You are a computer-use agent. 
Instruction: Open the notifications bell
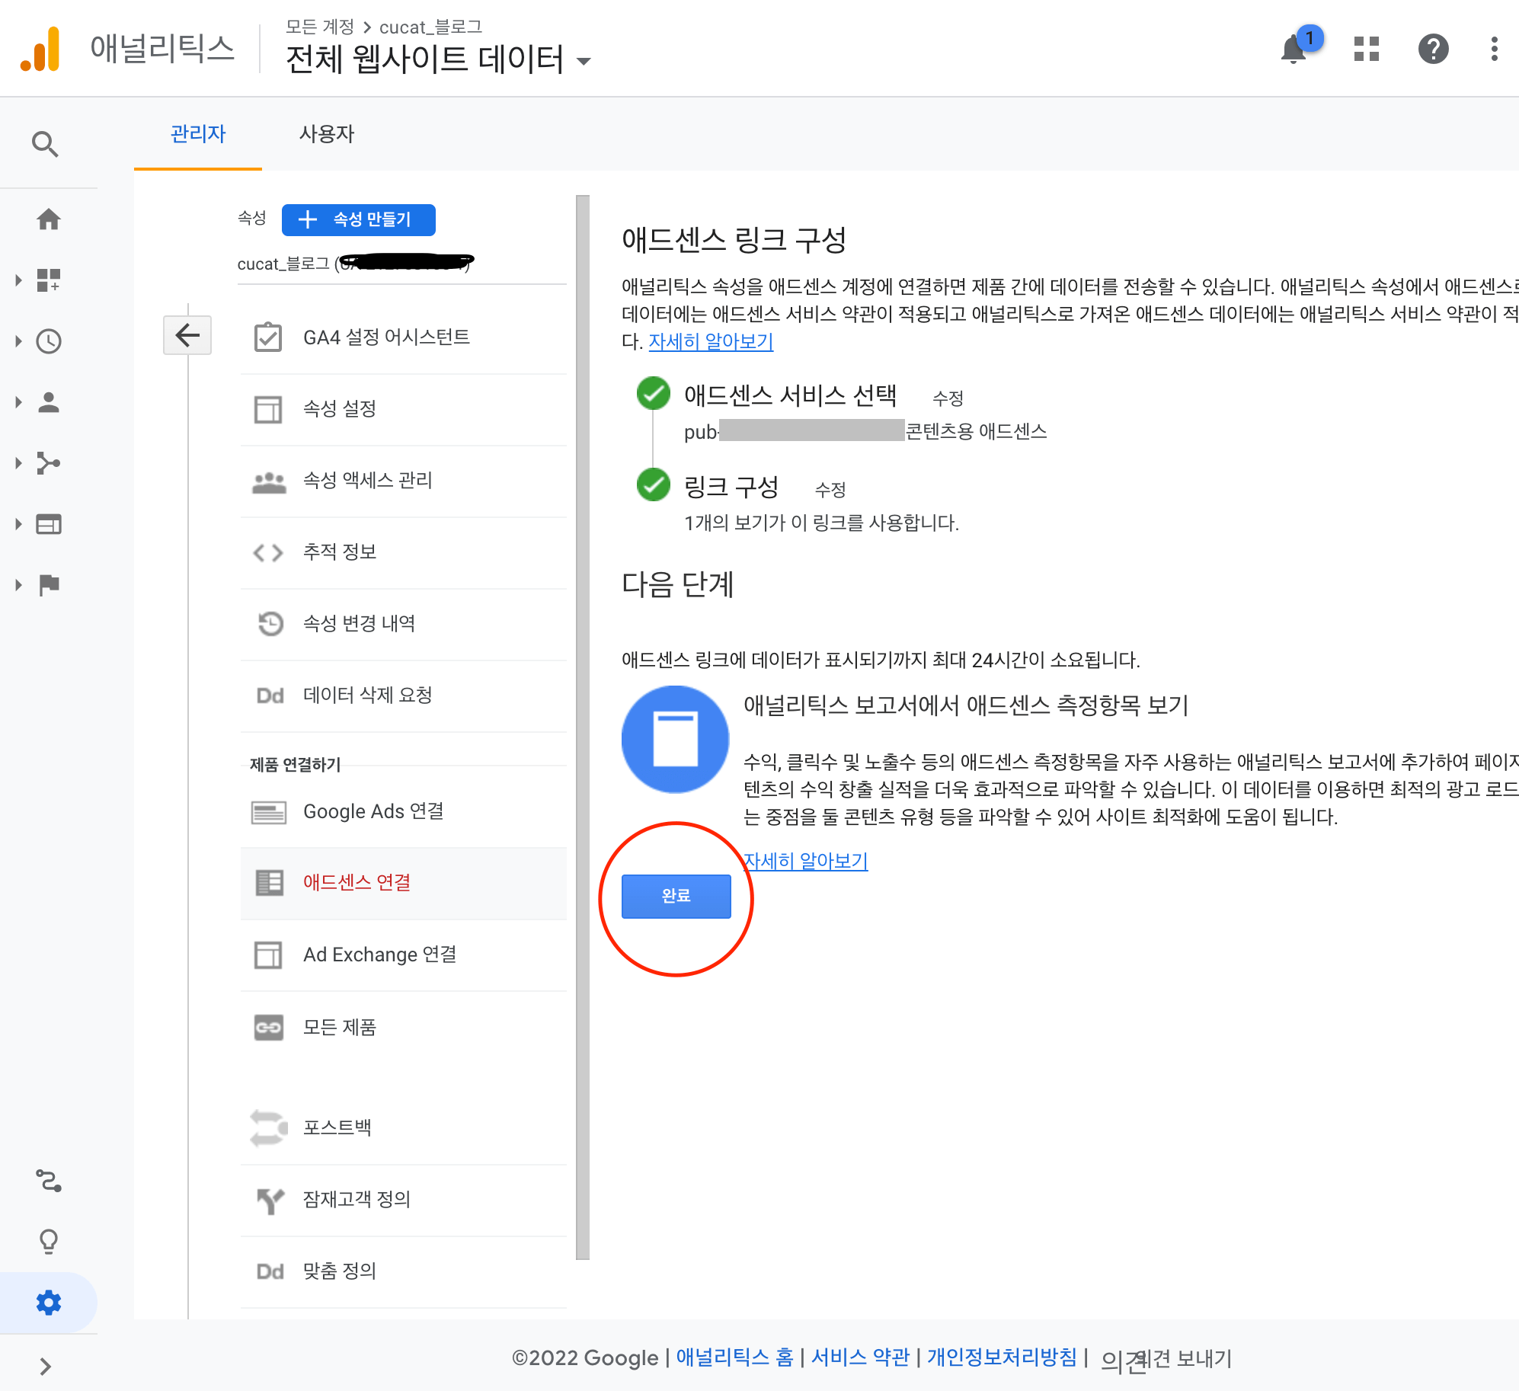pyautogui.click(x=1294, y=50)
